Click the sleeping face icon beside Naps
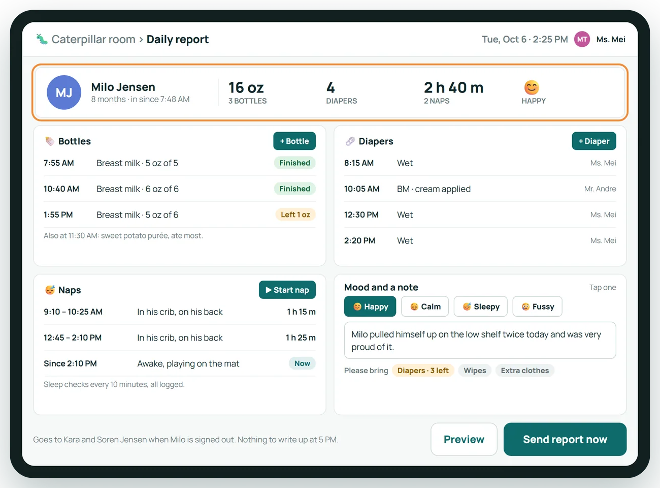660x488 pixels. pyautogui.click(x=50, y=290)
